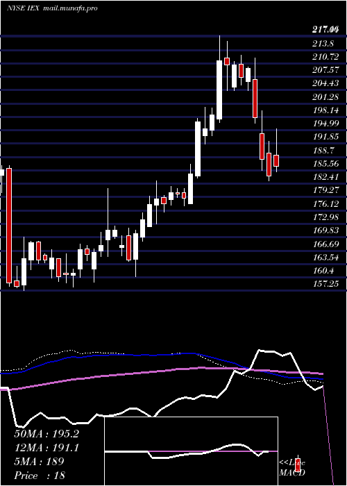Click the MACD label at bottom right
The width and height of the screenshot is (347, 486).
[x=292, y=473]
